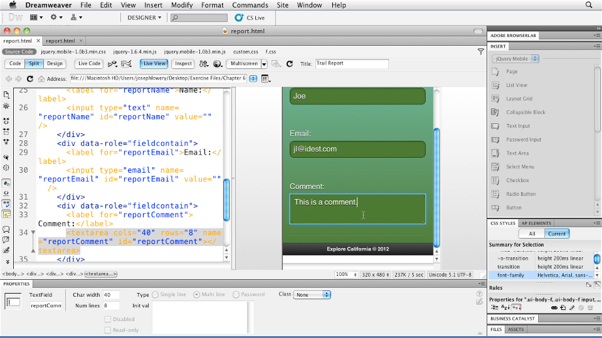
Task: Insert a Password Input field
Action: click(x=495, y=140)
